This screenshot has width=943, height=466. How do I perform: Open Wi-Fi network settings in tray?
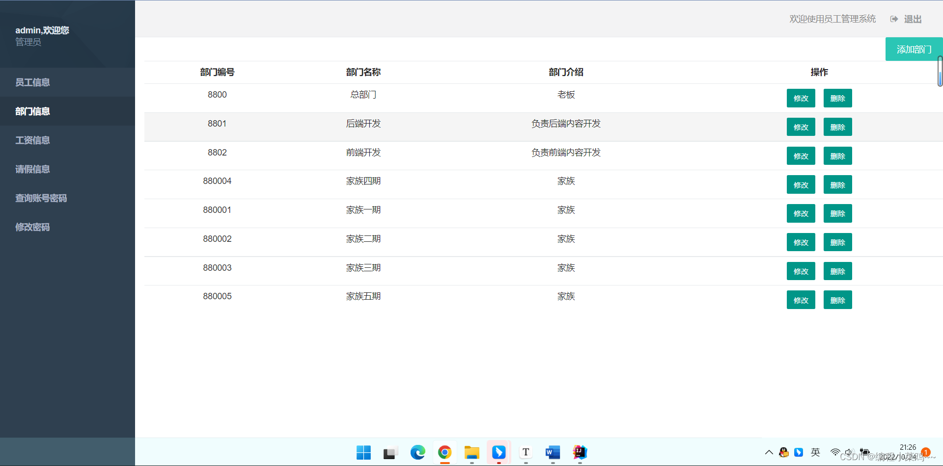click(x=835, y=452)
